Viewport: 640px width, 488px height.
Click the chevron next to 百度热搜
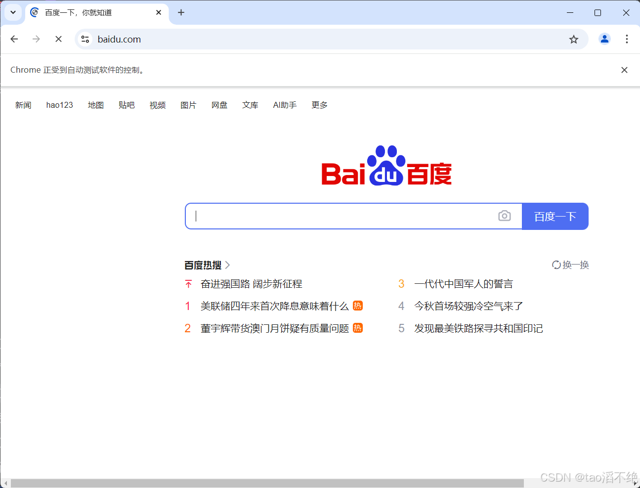click(x=227, y=266)
